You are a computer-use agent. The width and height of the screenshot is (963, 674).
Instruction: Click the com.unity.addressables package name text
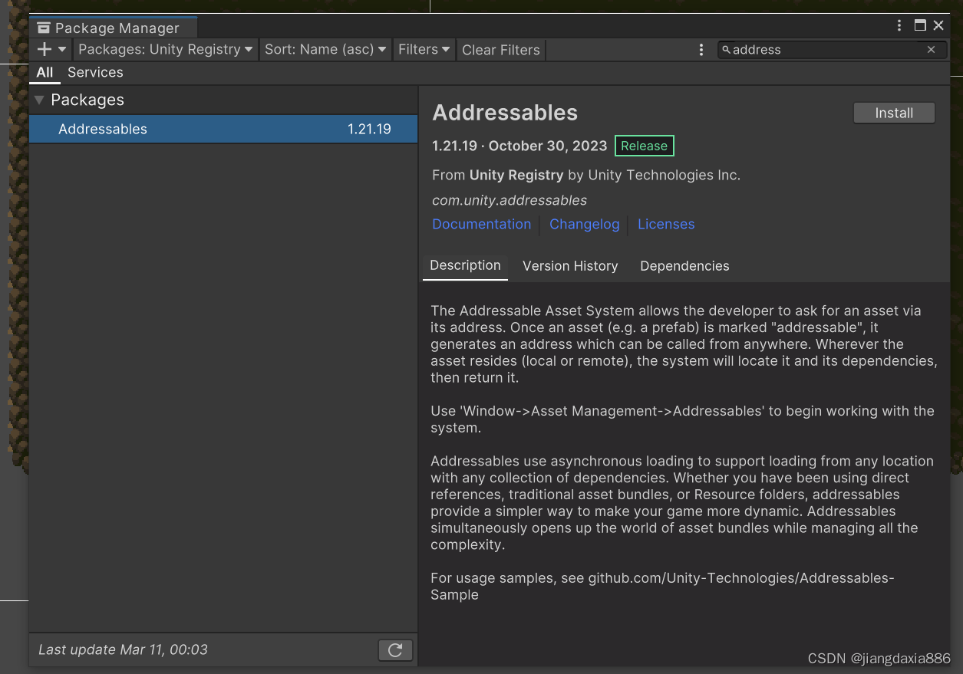(510, 200)
